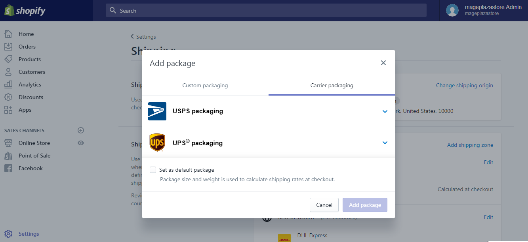Go back to Settings breadcrumb
The height and width of the screenshot is (242, 528).
click(x=143, y=37)
